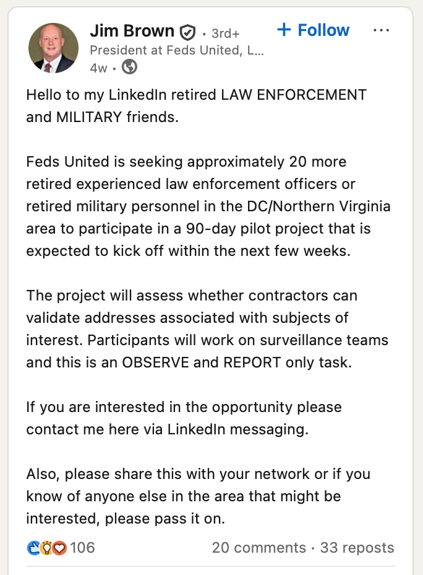Show the 33 reposts

pyautogui.click(x=357, y=548)
